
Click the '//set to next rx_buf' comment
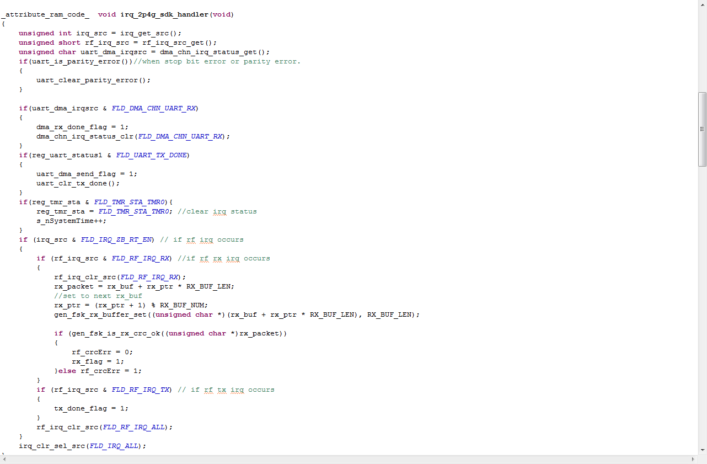(98, 296)
